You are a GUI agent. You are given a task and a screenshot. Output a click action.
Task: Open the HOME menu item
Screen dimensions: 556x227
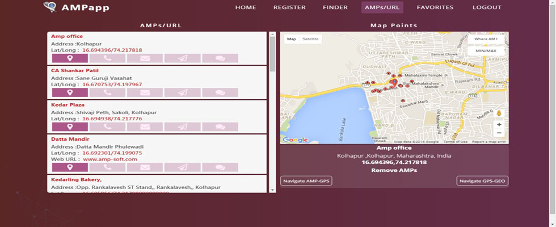[x=246, y=7]
